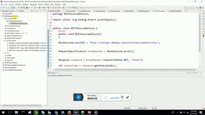The image size is (205, 115).
Task: Open the Open Perspective icon near Quick Access
Action: point(197,8)
